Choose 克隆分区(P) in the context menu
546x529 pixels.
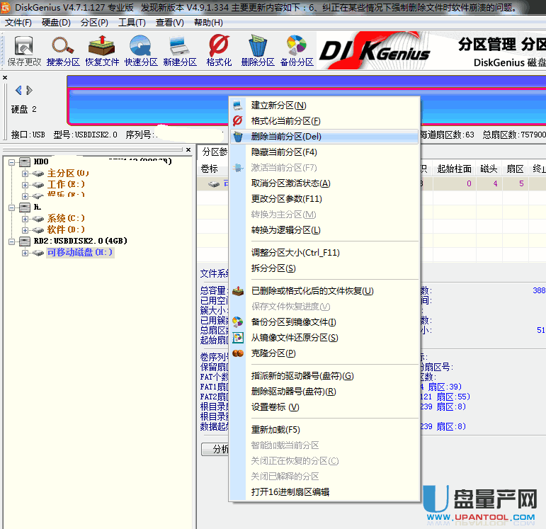tap(273, 353)
